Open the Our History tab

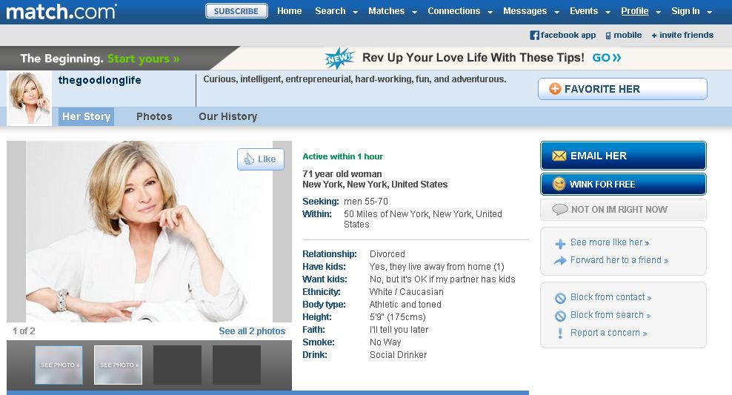pos(227,116)
